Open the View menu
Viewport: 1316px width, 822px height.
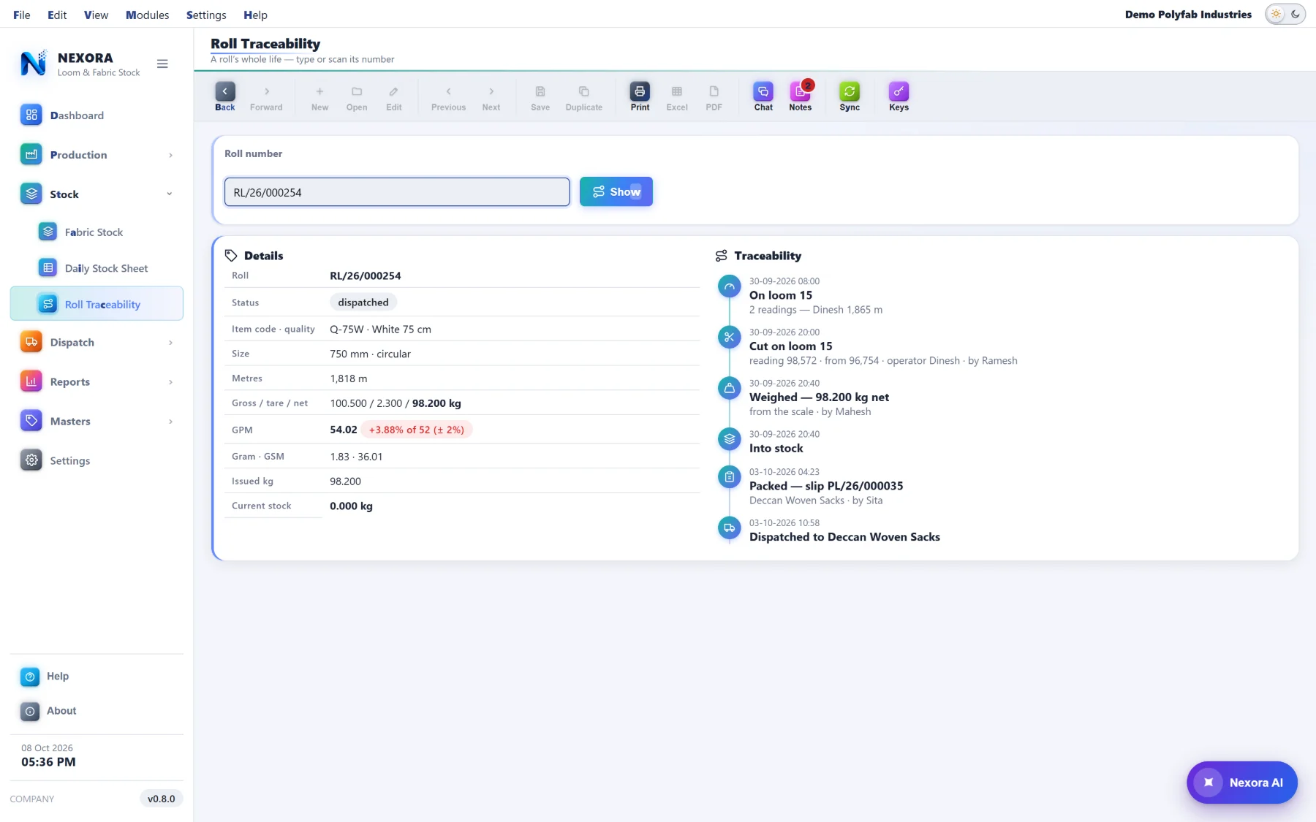[96, 15]
